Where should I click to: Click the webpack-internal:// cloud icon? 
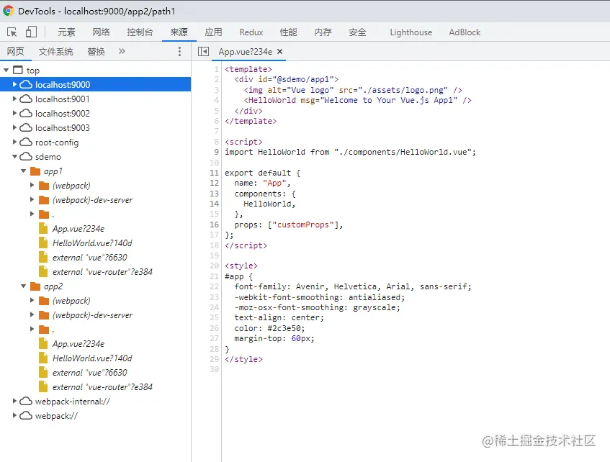(26, 401)
